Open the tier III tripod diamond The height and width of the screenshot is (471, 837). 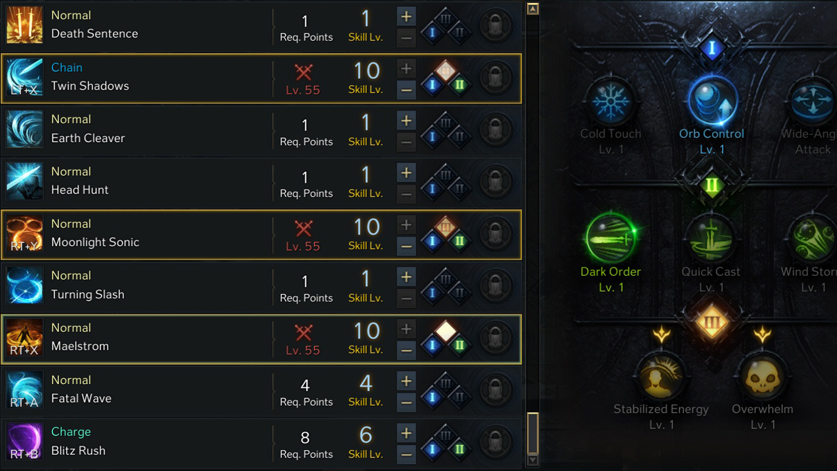(x=712, y=323)
